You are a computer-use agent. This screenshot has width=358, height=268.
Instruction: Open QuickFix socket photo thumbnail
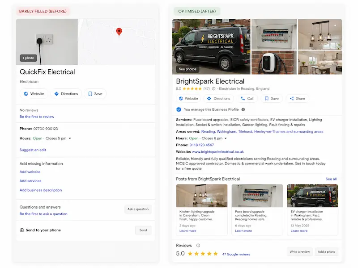coord(47,42)
